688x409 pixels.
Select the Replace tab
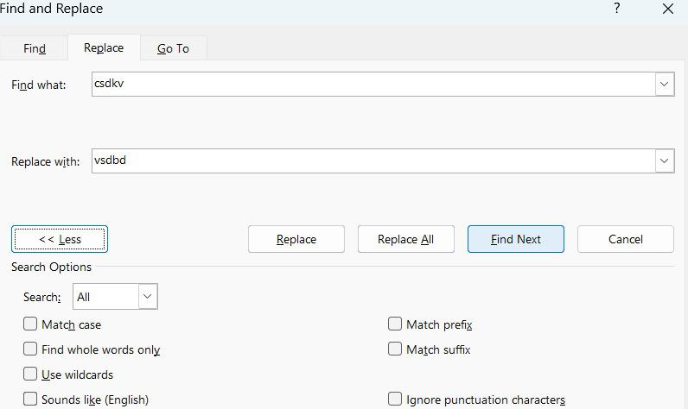click(x=104, y=47)
